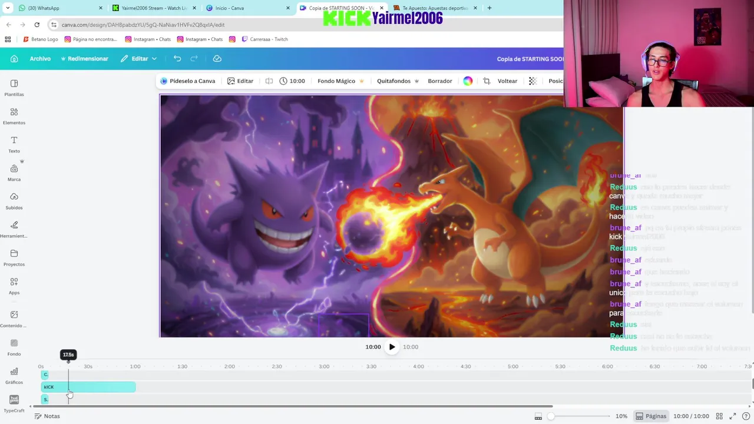Open the Fondo background panel
The height and width of the screenshot is (424, 754).
coord(14,347)
